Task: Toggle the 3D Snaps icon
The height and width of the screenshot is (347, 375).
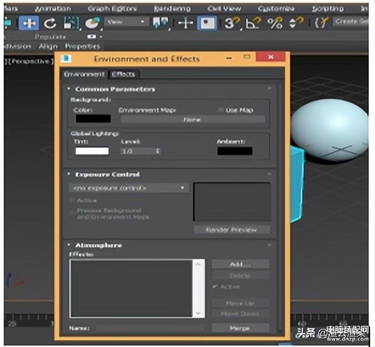Action: (x=232, y=23)
